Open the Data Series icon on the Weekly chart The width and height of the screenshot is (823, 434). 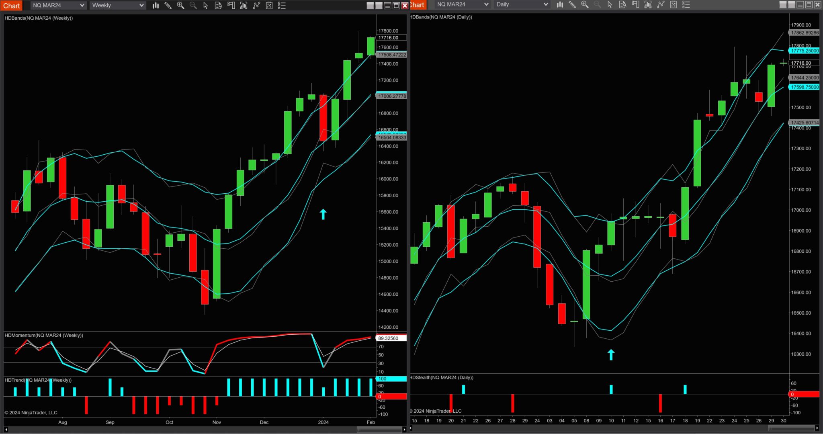point(218,5)
